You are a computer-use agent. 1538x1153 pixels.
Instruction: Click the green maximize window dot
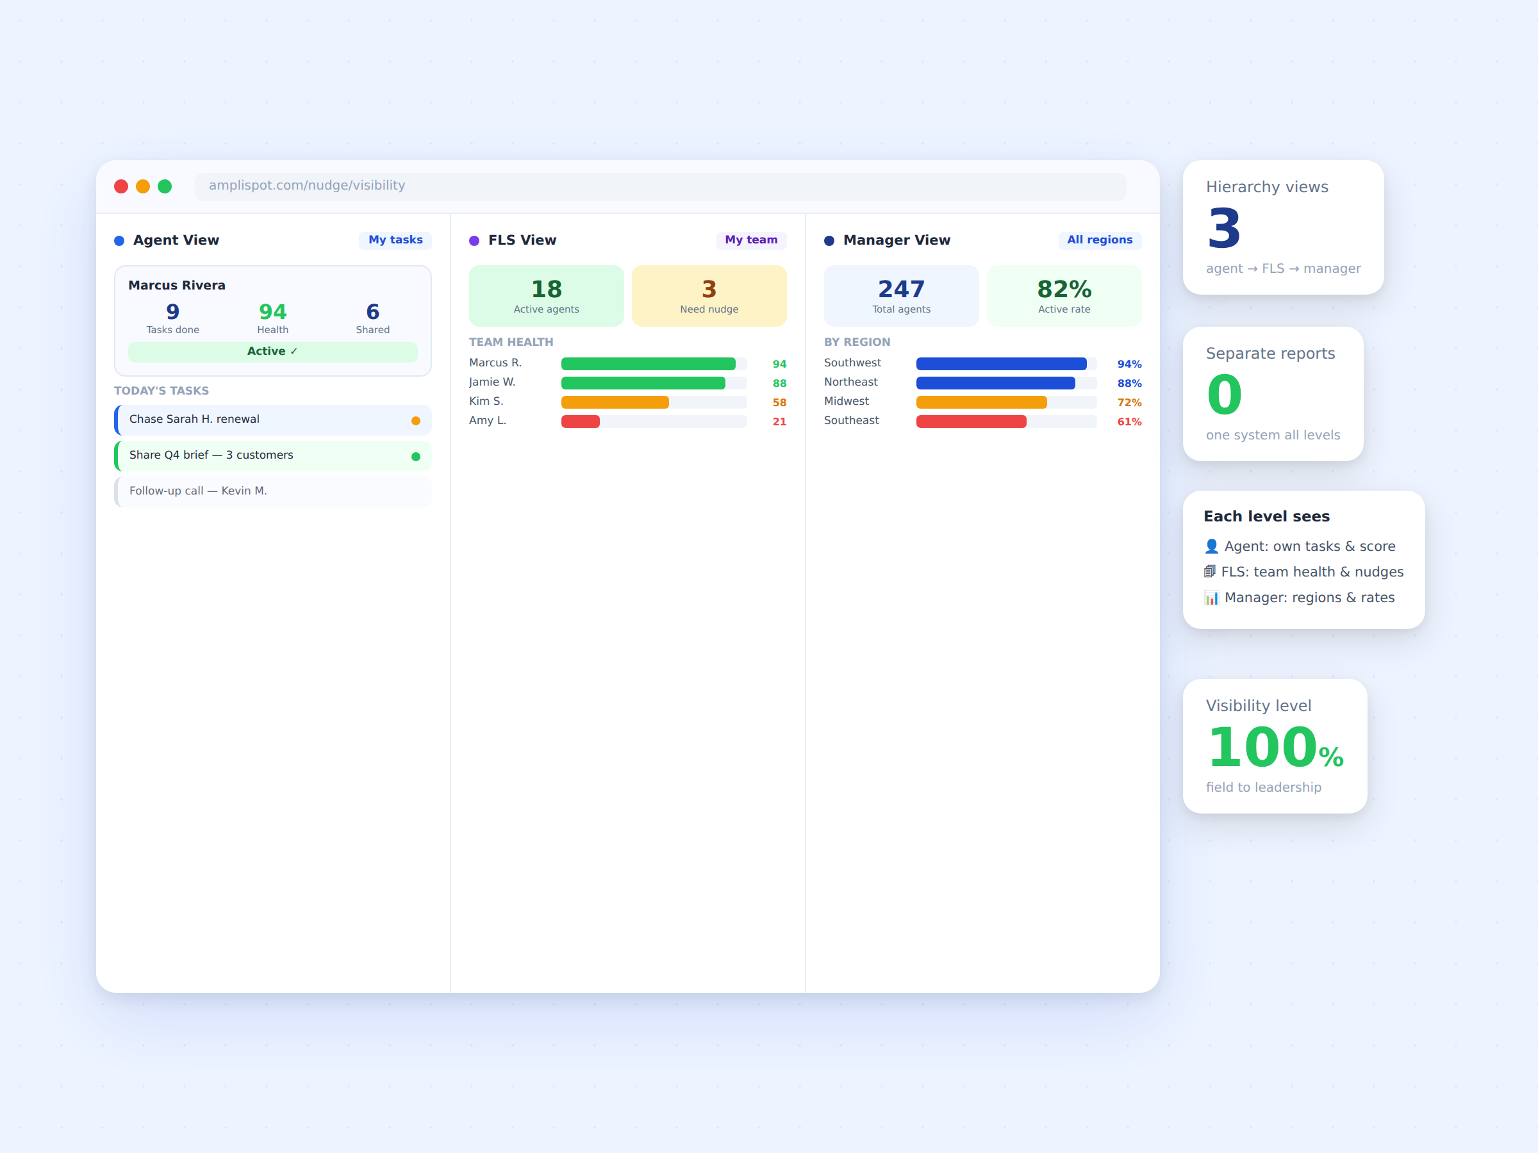click(165, 186)
